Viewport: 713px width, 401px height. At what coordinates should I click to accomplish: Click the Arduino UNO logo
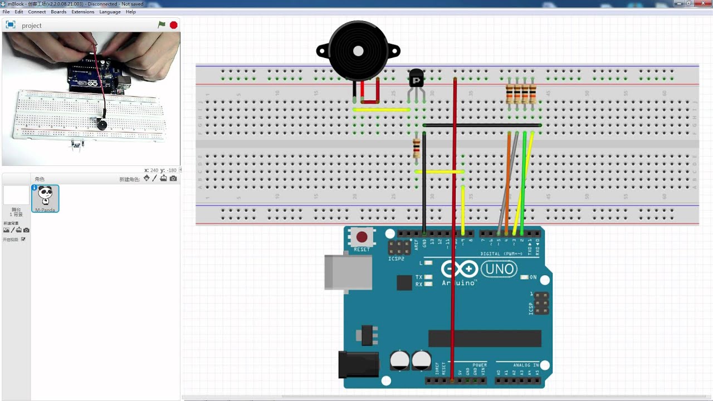coord(479,270)
